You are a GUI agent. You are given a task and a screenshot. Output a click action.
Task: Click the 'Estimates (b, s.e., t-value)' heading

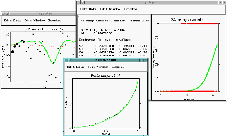pyautogui.click(x=104, y=40)
